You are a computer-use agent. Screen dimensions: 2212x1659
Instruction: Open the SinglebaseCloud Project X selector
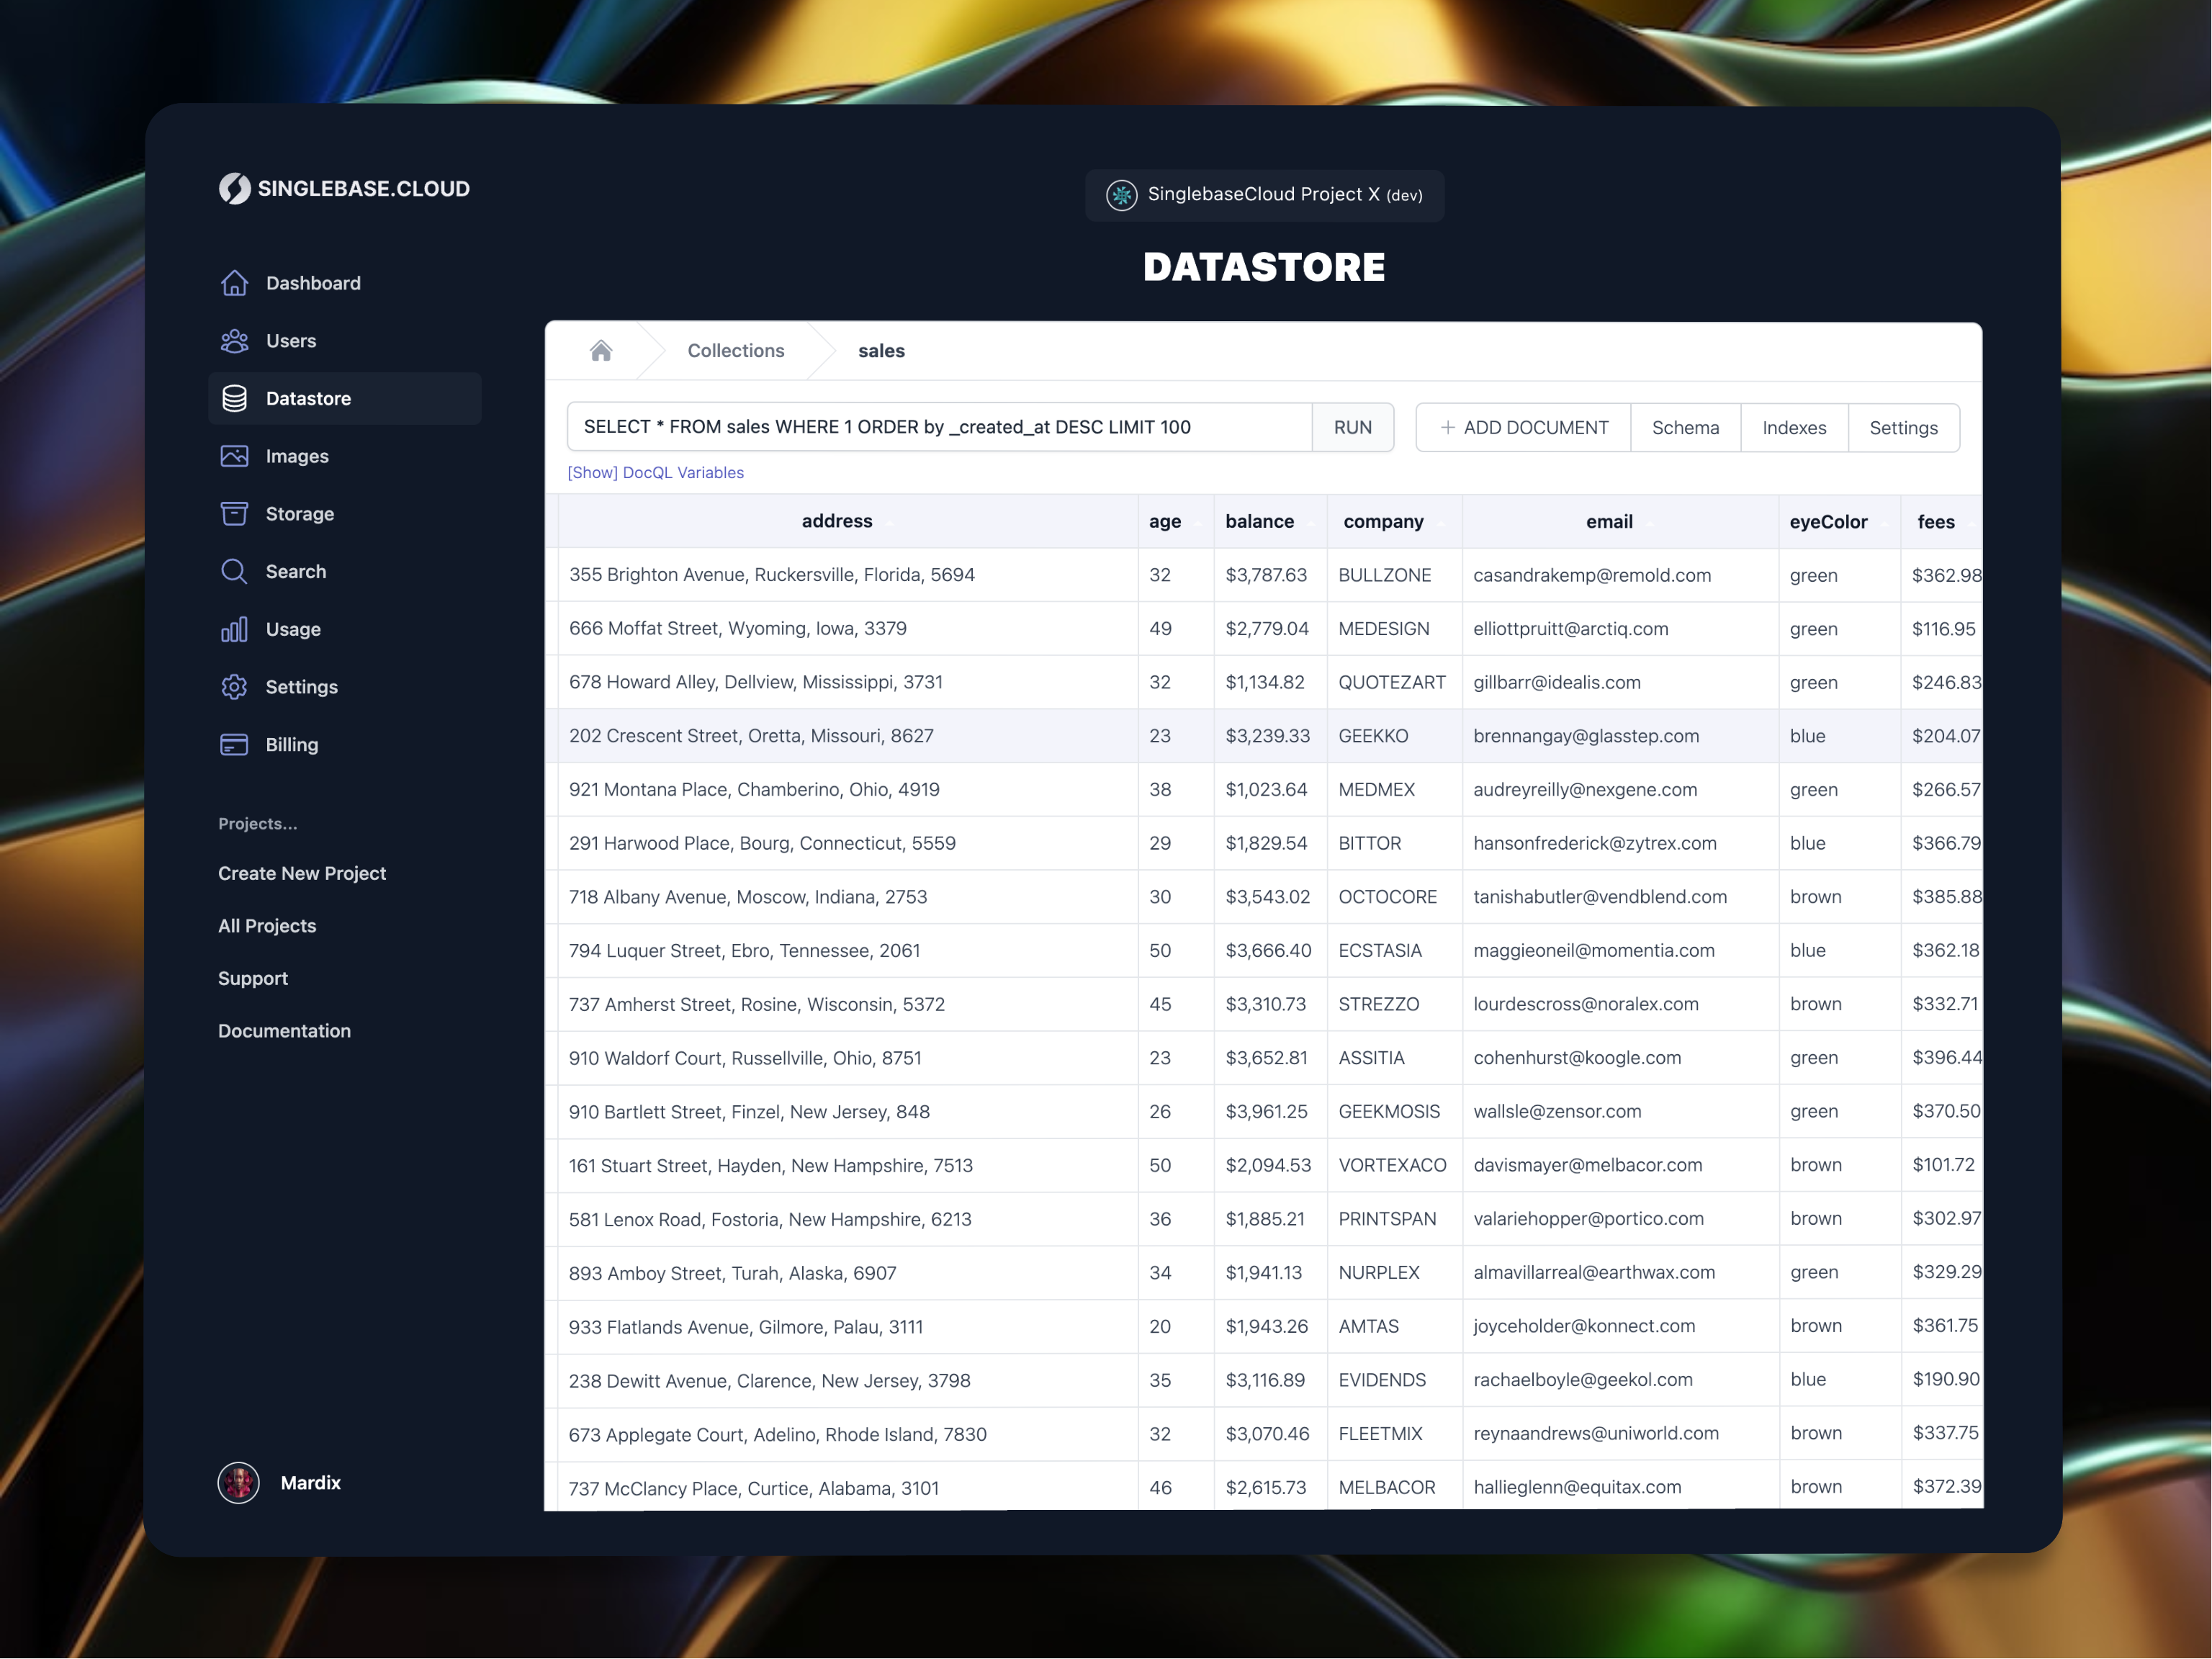click(x=1264, y=195)
